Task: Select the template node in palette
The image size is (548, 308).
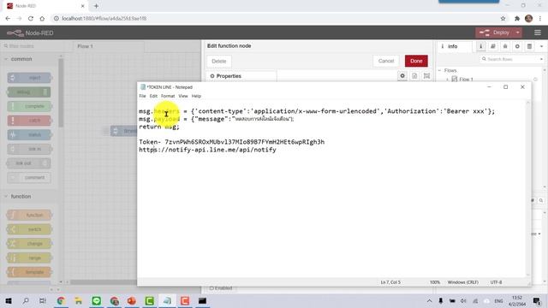Action: [29, 272]
